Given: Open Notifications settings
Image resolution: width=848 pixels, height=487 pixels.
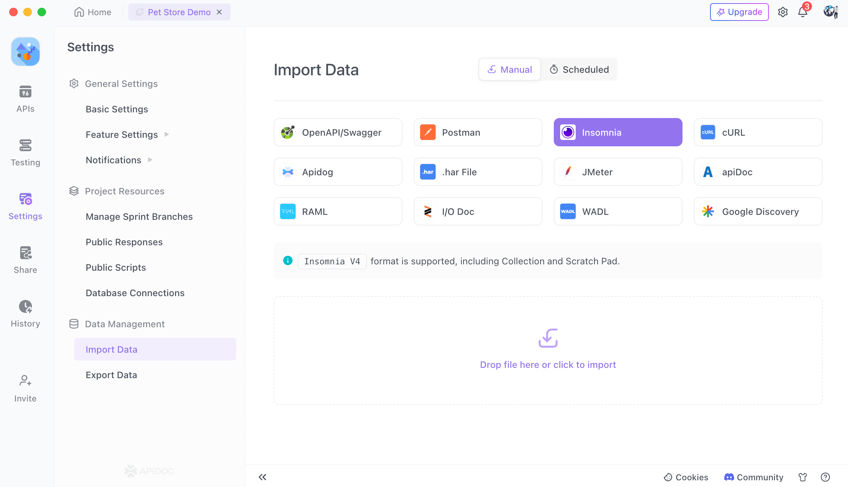Looking at the screenshot, I should 113,160.
